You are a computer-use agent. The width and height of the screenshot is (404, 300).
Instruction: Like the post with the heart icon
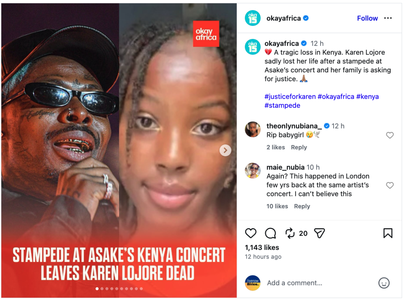(250, 233)
